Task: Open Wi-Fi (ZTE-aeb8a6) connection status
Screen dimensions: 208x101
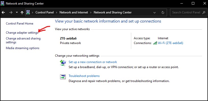Action: (x=170, y=43)
